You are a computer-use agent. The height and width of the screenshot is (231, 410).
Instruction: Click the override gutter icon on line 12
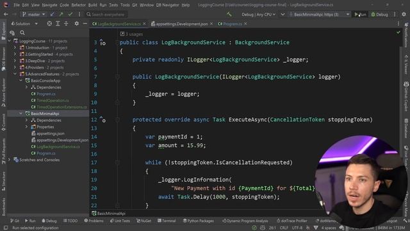coord(102,120)
